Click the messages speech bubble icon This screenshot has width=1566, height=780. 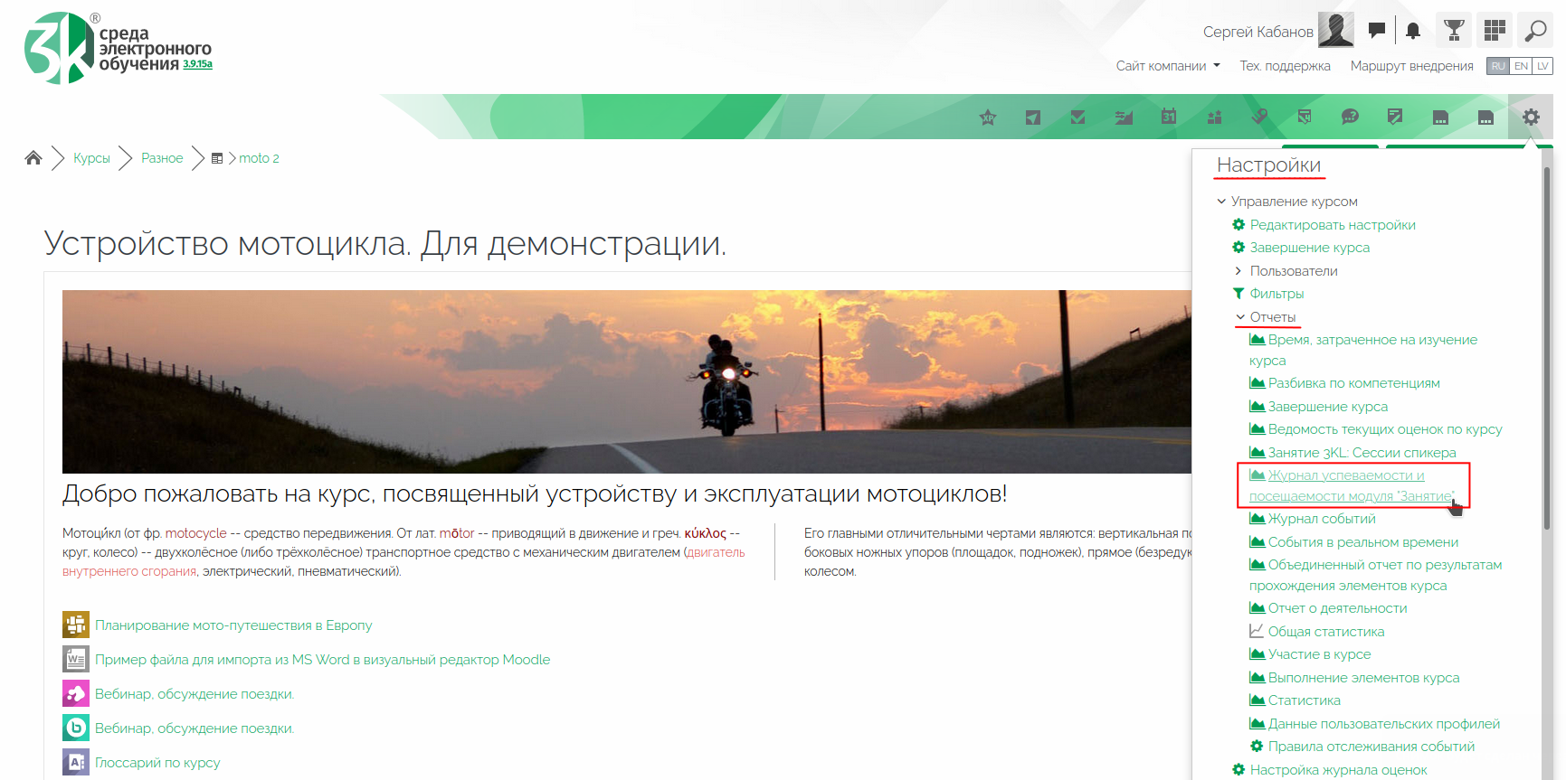click(1377, 31)
